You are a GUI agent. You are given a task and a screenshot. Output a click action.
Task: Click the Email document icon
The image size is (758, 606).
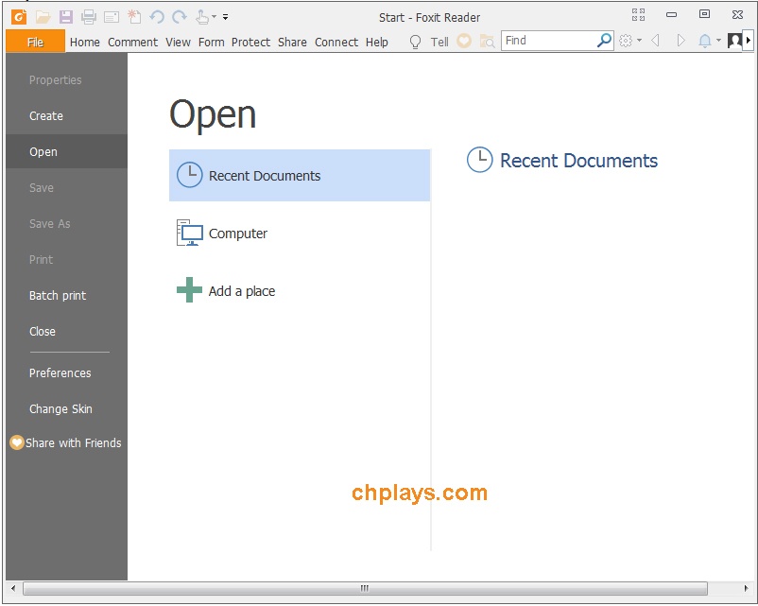(111, 16)
